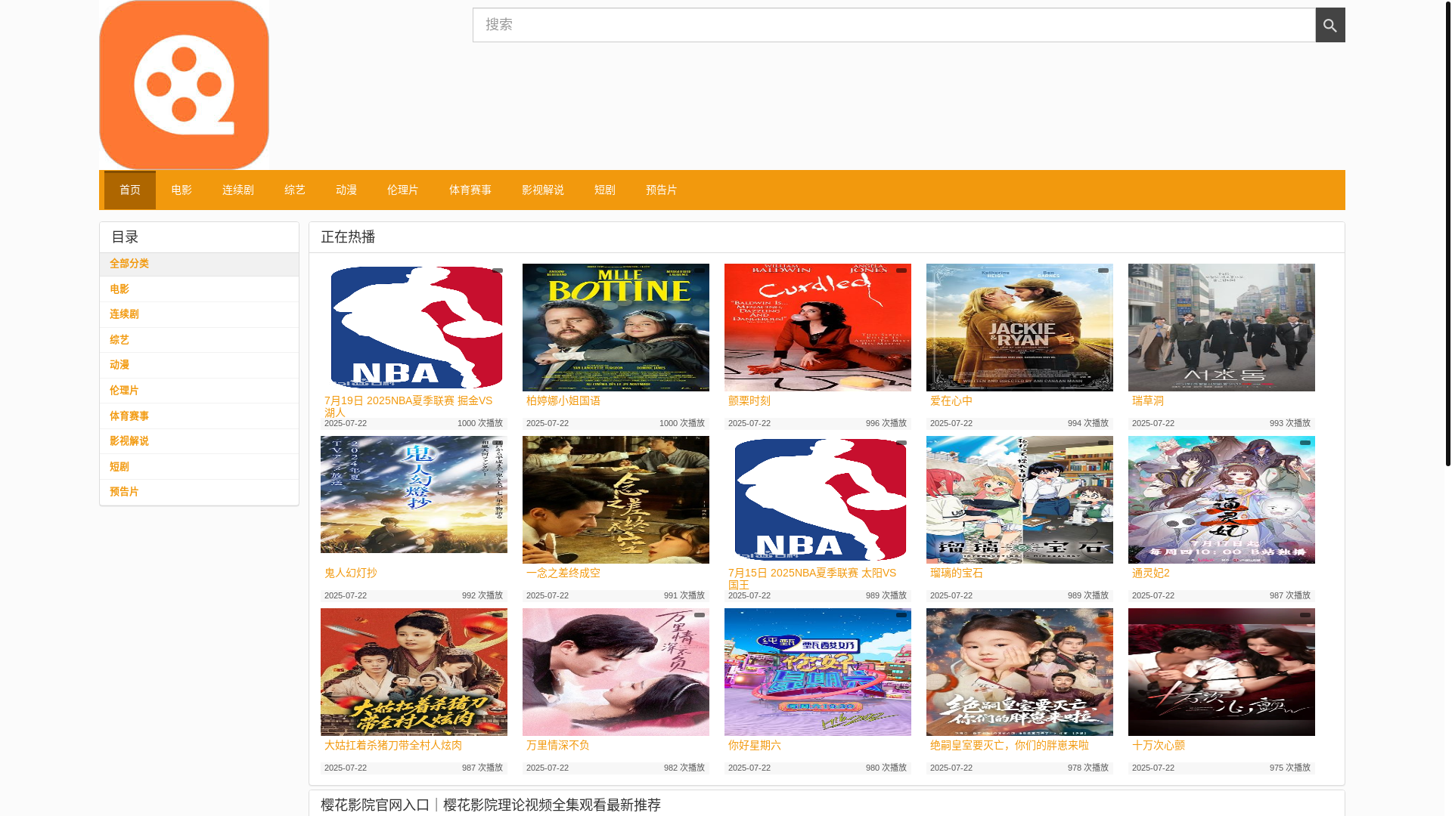The height and width of the screenshot is (816, 1452).
Task: Open the 绝嗣皇室要灭亡 poster
Action: (x=1019, y=672)
